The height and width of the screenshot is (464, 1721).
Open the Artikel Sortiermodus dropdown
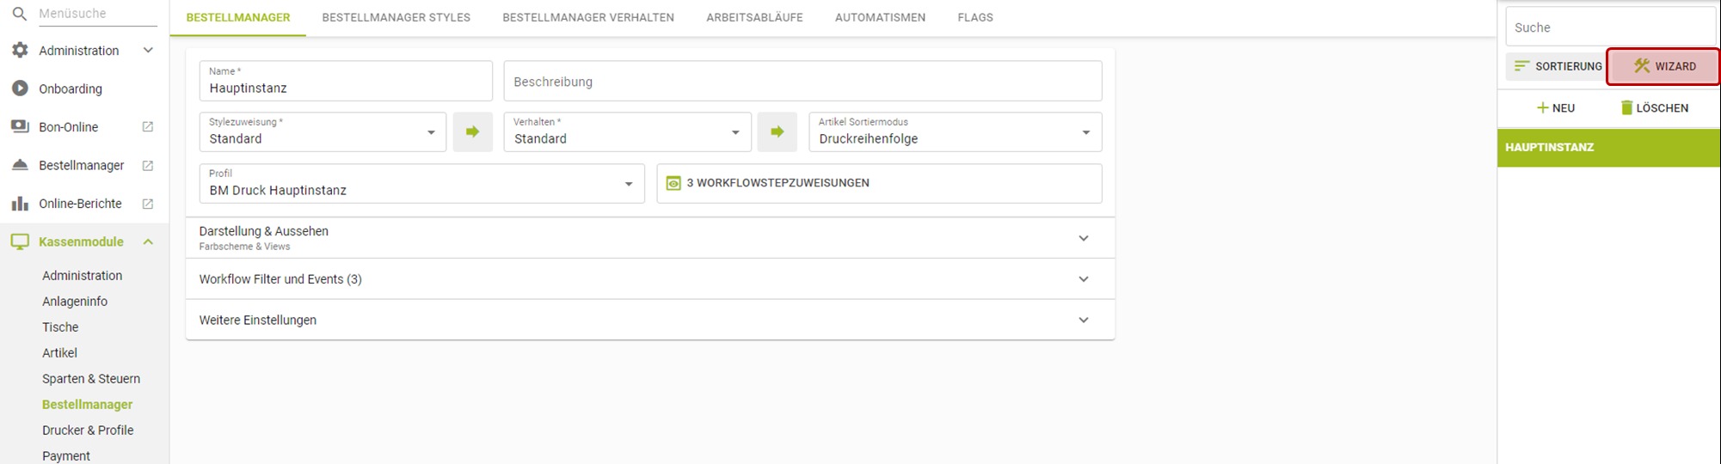pos(955,132)
